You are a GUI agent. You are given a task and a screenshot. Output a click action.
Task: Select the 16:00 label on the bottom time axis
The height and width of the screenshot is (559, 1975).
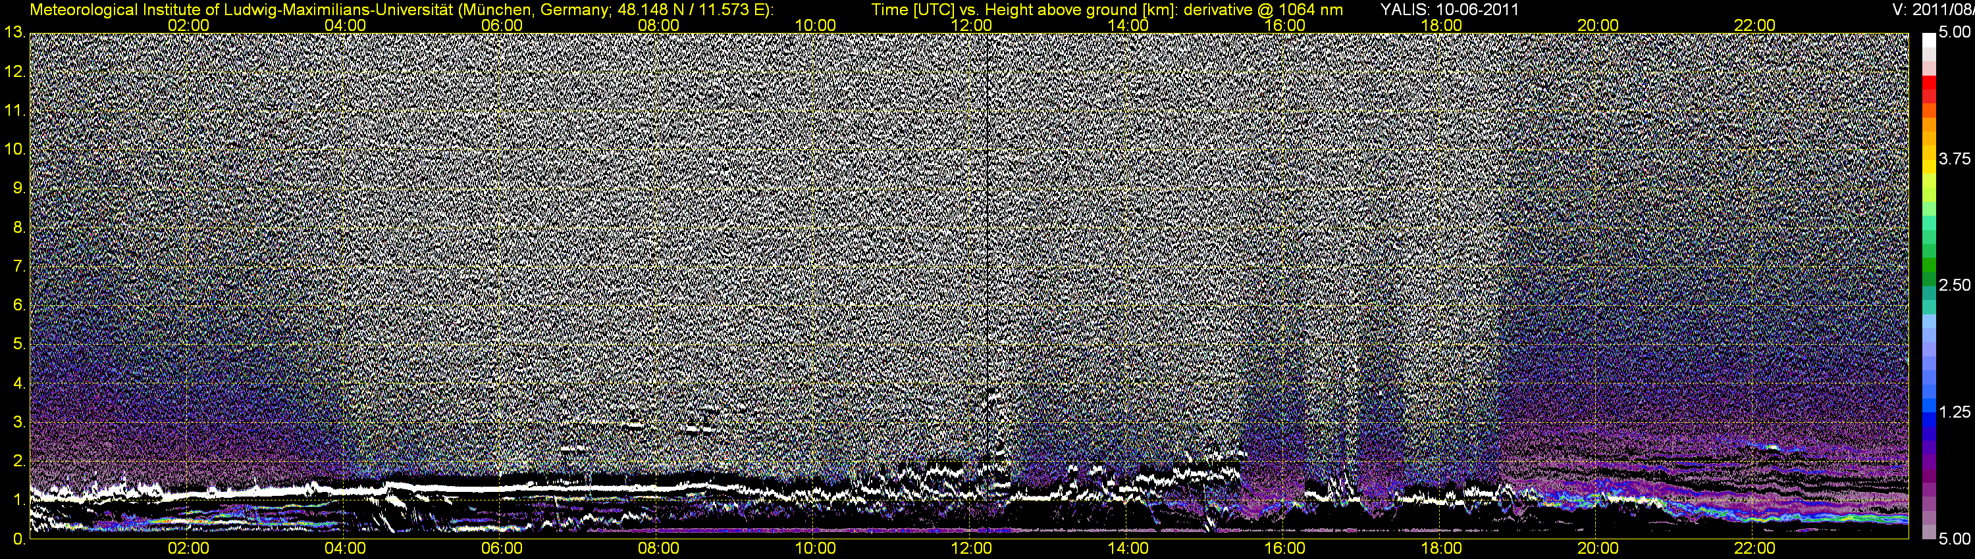[1285, 549]
